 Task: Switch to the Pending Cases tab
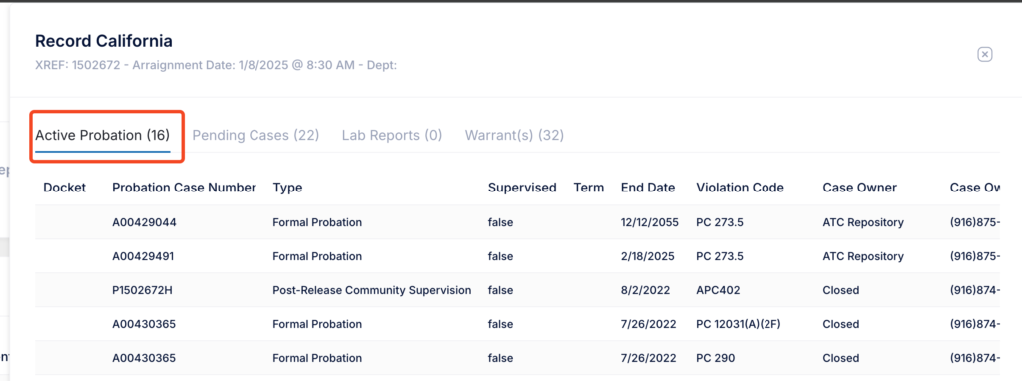tap(255, 136)
